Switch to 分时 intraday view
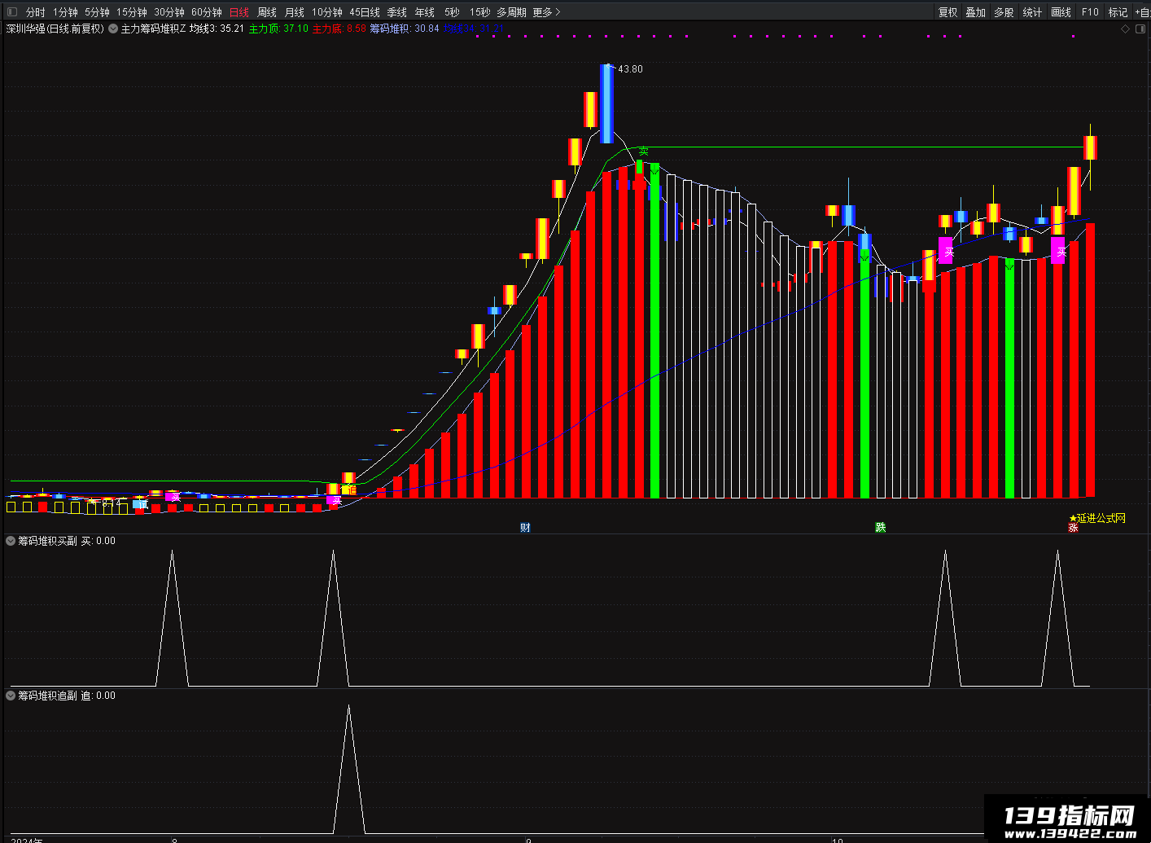Image resolution: width=1151 pixels, height=843 pixels. pyautogui.click(x=35, y=12)
